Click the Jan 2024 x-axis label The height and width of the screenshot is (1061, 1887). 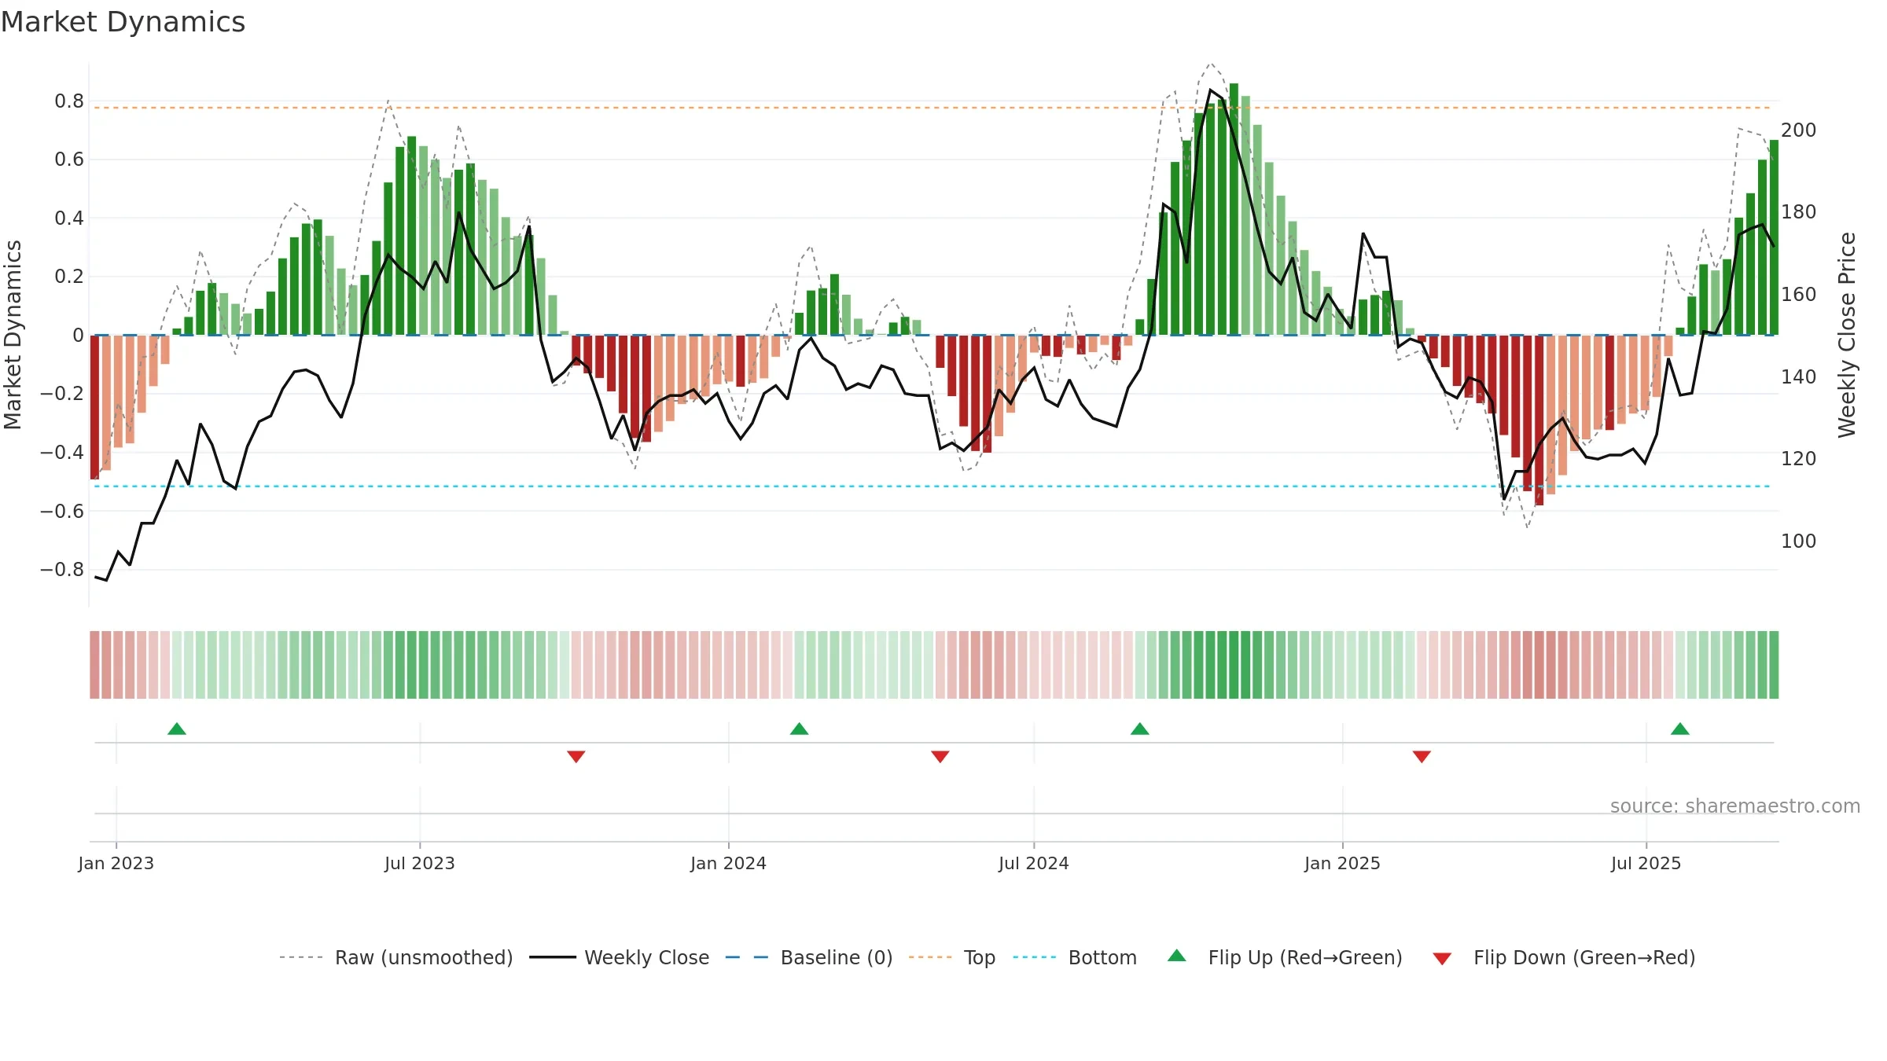729,863
